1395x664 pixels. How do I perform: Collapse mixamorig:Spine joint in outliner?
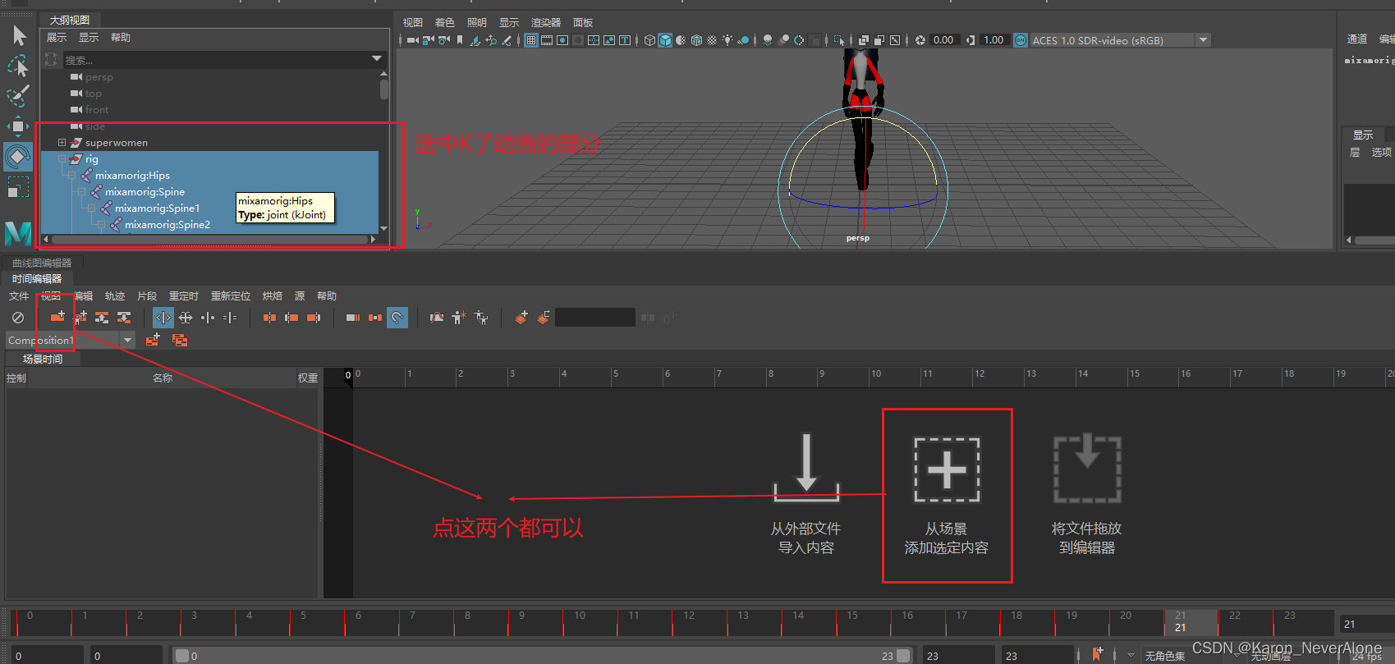point(81,191)
